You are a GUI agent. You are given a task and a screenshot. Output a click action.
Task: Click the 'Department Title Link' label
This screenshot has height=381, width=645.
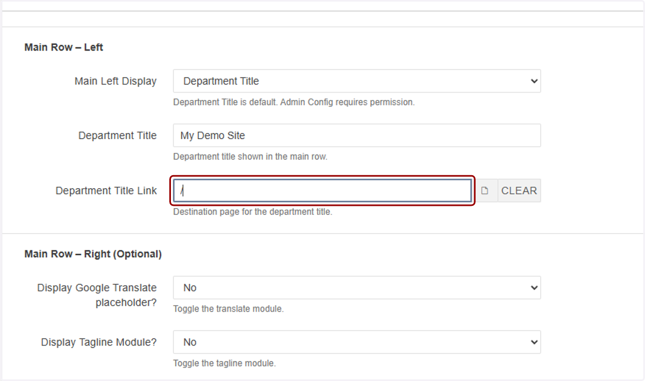click(106, 191)
